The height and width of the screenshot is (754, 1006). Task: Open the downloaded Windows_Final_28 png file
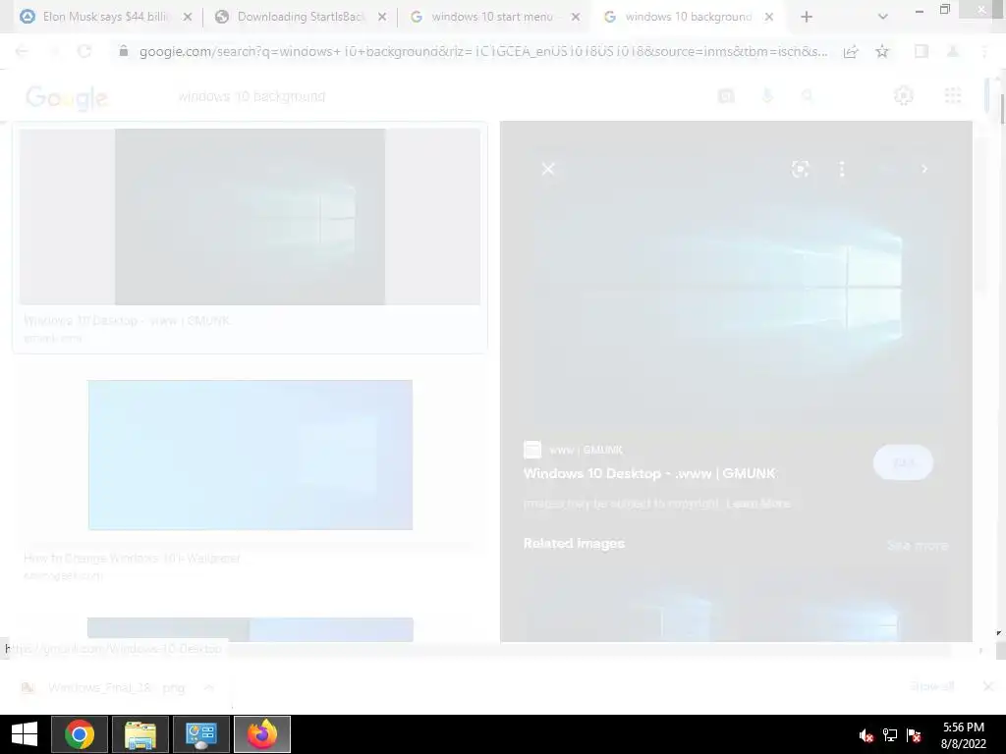pyautogui.click(x=106, y=688)
